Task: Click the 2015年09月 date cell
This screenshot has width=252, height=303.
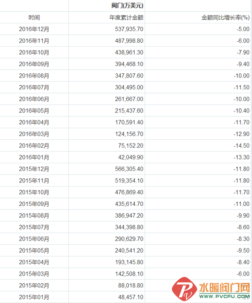Action: click(x=34, y=204)
